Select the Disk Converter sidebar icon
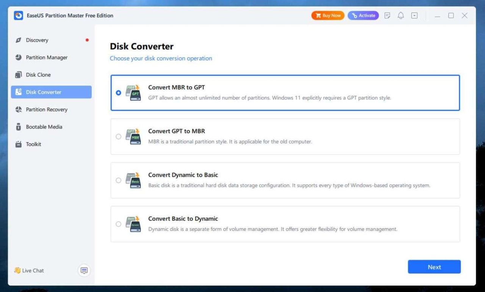Image resolution: width=485 pixels, height=292 pixels. tap(19, 92)
